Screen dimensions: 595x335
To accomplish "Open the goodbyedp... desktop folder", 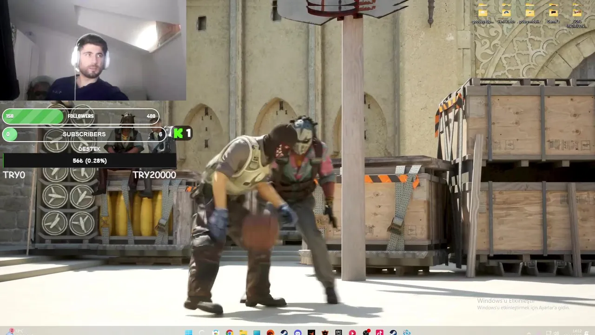I will click(x=483, y=14).
